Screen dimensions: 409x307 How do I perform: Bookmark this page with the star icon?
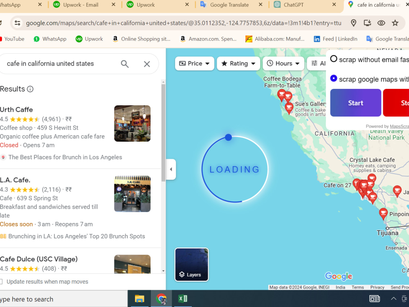point(395,23)
